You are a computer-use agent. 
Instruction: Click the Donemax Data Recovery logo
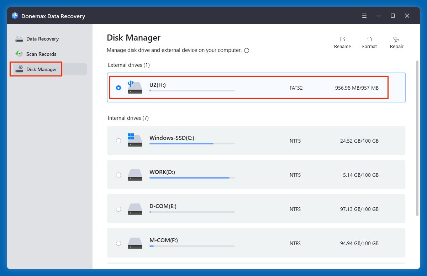[x=15, y=16]
